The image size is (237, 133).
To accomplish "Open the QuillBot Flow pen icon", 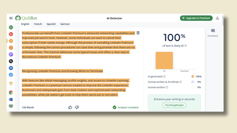I will pyautogui.click(x=11, y=75).
